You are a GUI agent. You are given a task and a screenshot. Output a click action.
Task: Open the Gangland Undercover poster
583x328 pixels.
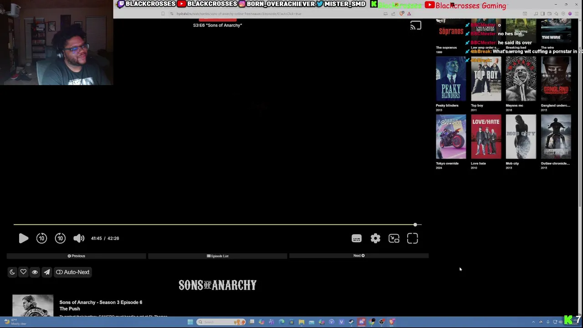556,79
